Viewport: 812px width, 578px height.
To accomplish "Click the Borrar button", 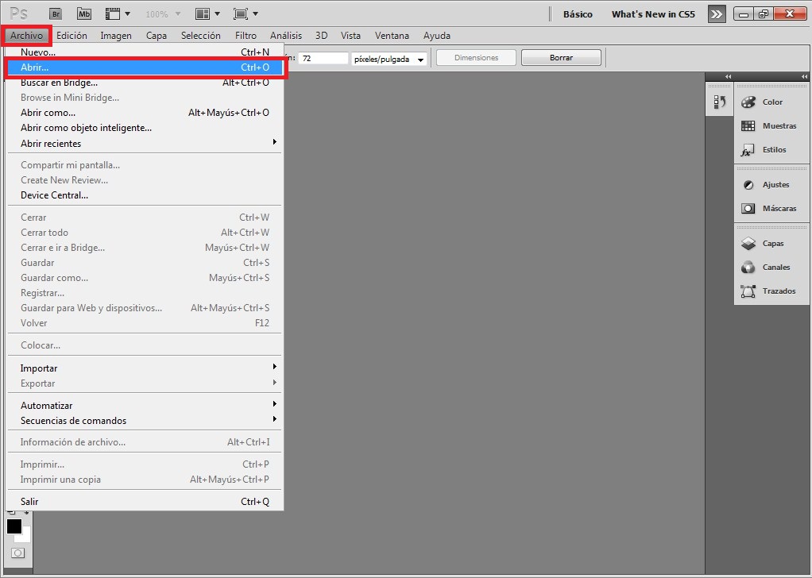I will click(561, 57).
